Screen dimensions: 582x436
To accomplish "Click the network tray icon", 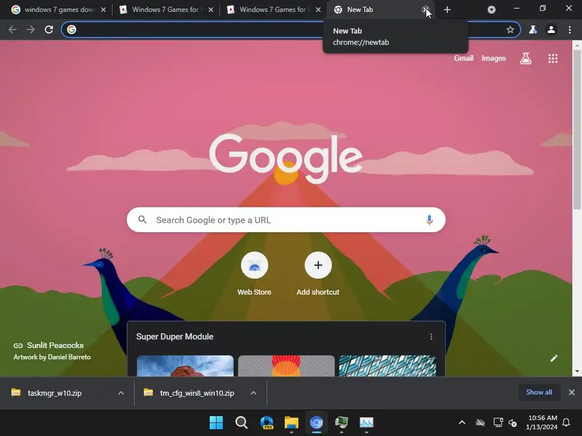I will coord(498,422).
